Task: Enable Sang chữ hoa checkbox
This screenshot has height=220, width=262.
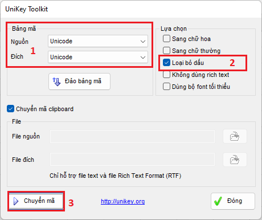Action: click(x=166, y=39)
